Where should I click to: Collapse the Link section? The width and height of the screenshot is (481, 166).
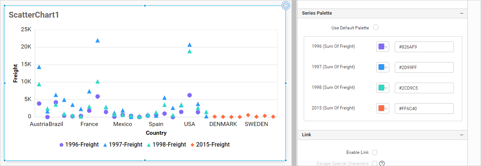[x=462, y=135]
